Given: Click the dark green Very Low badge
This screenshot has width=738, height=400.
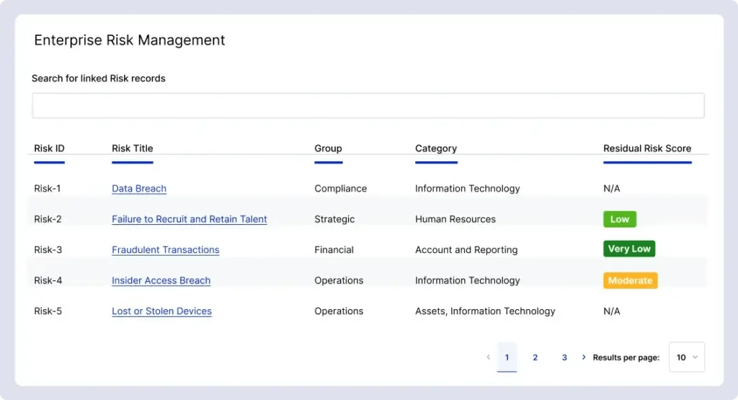Looking at the screenshot, I should (628, 249).
